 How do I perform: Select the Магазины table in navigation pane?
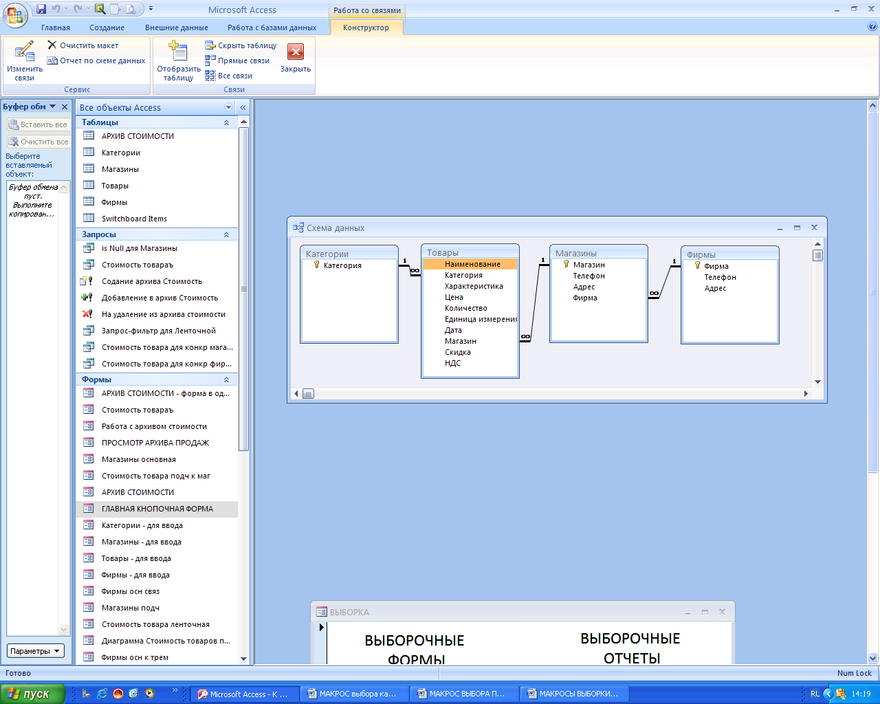[157, 169]
